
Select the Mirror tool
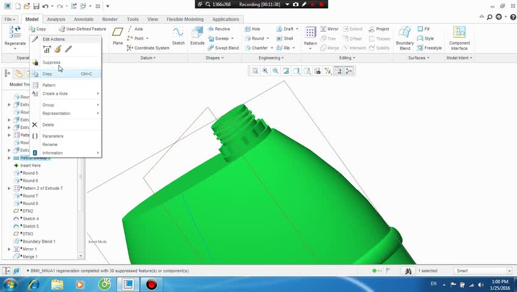(x=330, y=29)
